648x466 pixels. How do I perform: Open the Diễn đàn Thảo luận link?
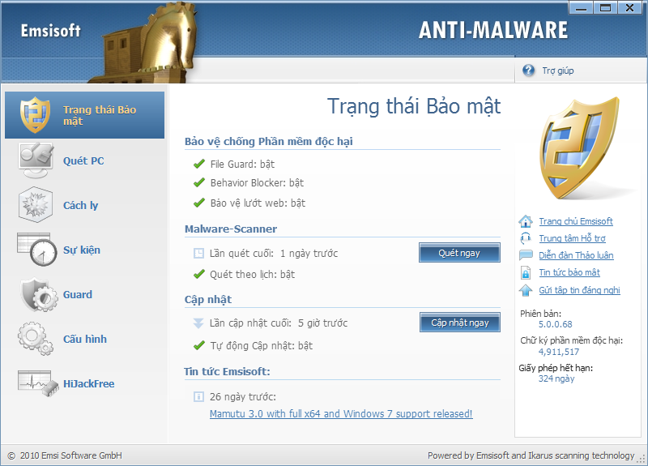576,255
